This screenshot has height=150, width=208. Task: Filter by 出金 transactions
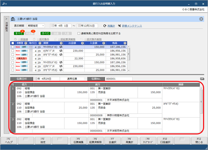click(x=56, y=33)
